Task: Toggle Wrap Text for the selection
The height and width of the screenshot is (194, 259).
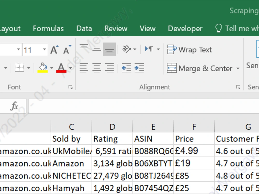Action: coord(190,49)
